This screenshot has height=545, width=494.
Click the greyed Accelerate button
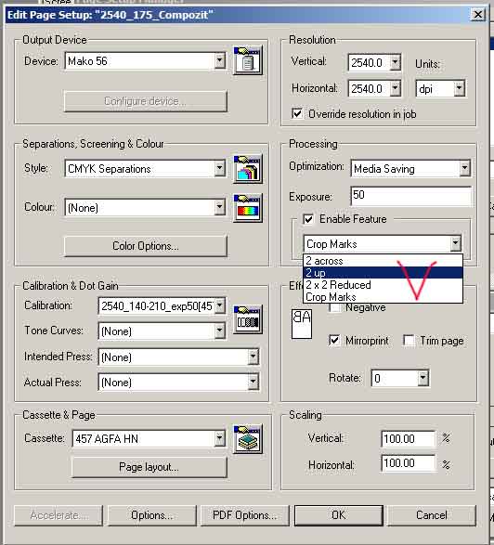click(x=58, y=515)
